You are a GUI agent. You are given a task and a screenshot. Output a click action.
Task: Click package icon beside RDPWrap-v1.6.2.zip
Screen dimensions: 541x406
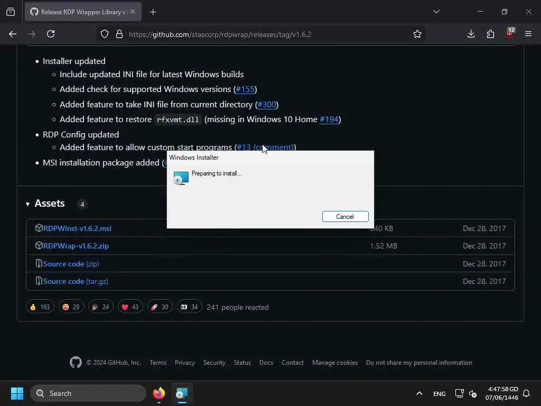[39, 245]
